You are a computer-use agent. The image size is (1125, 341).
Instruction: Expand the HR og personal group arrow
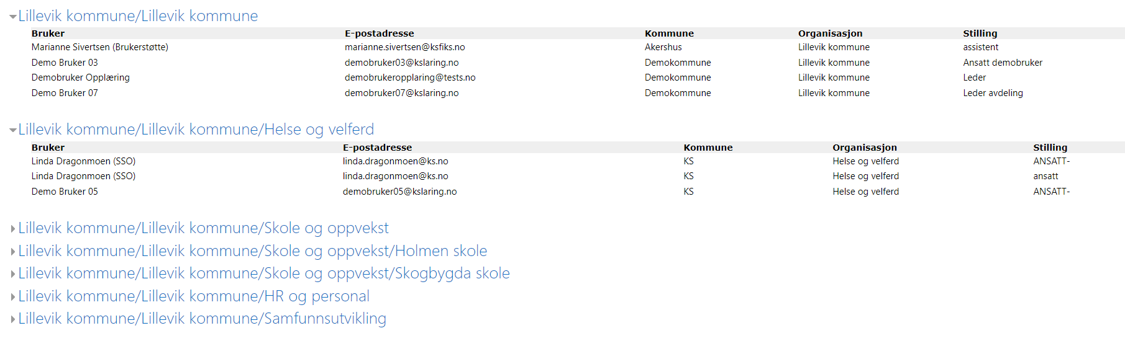click(12, 297)
